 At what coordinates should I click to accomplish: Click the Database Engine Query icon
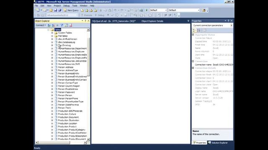(82, 10)
